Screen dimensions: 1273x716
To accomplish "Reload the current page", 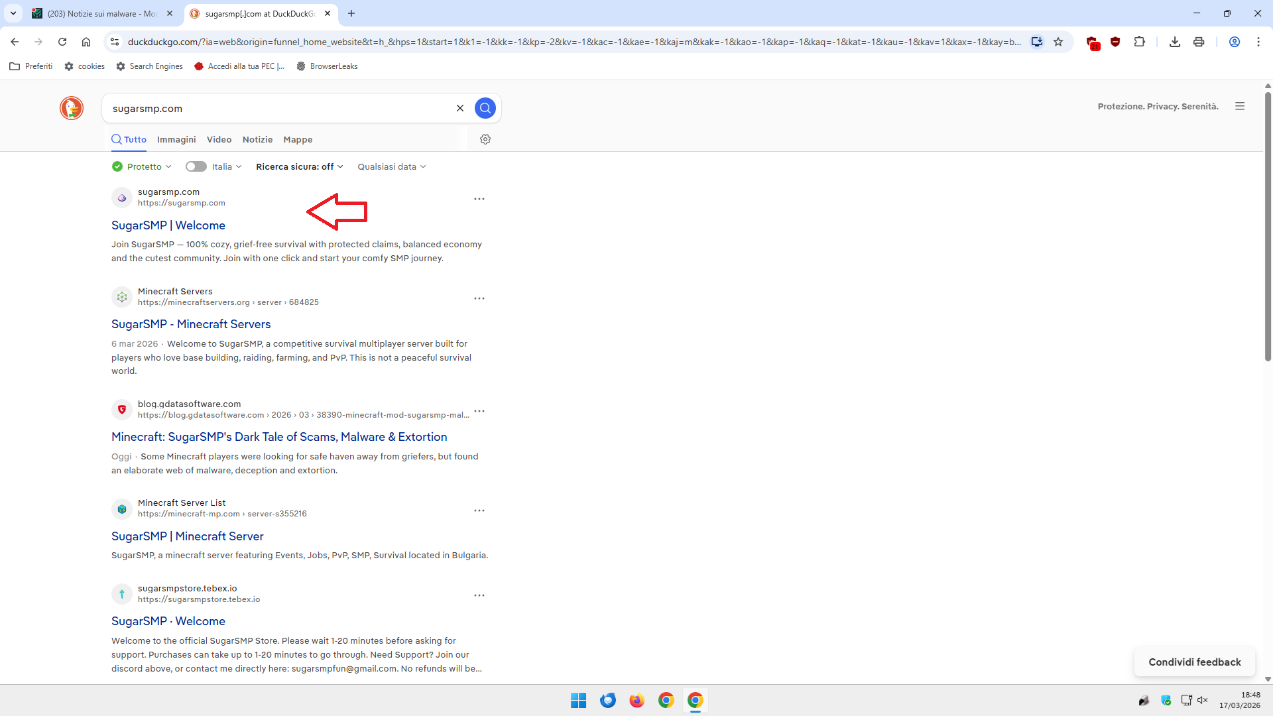I will (62, 42).
